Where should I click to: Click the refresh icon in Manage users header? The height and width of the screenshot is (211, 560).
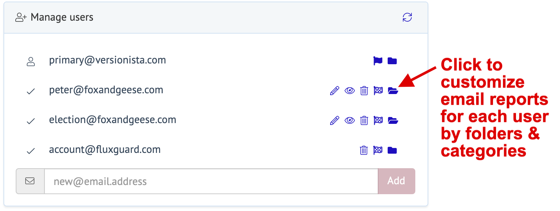pyautogui.click(x=407, y=18)
